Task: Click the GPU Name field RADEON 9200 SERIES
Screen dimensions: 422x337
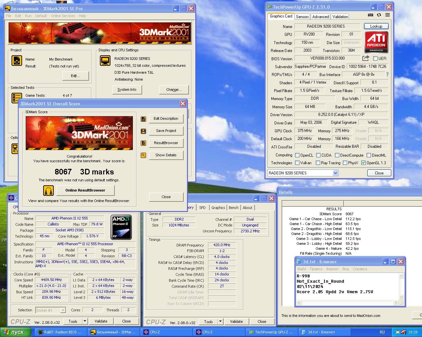Action: pyautogui.click(x=327, y=26)
